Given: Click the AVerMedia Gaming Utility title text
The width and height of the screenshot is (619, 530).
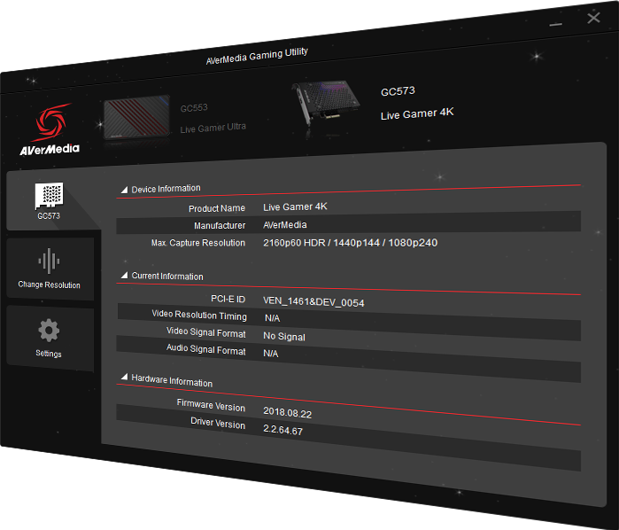Looking at the screenshot, I should [257, 56].
